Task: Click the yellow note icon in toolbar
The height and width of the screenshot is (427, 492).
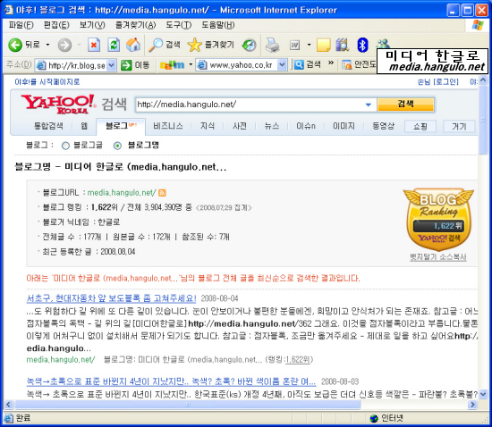Action: [x=324, y=46]
